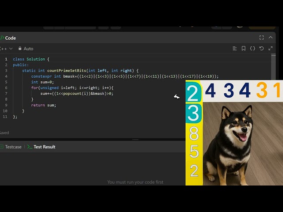Screen dimensions: 283x212
Task: Click the 'public:' code line
Action: click(21, 65)
